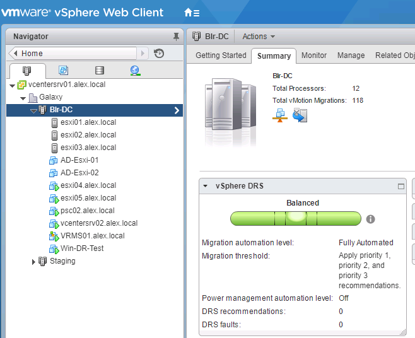Collapse the Galaxy datacenter node
The width and height of the screenshot is (415, 338).
point(23,98)
